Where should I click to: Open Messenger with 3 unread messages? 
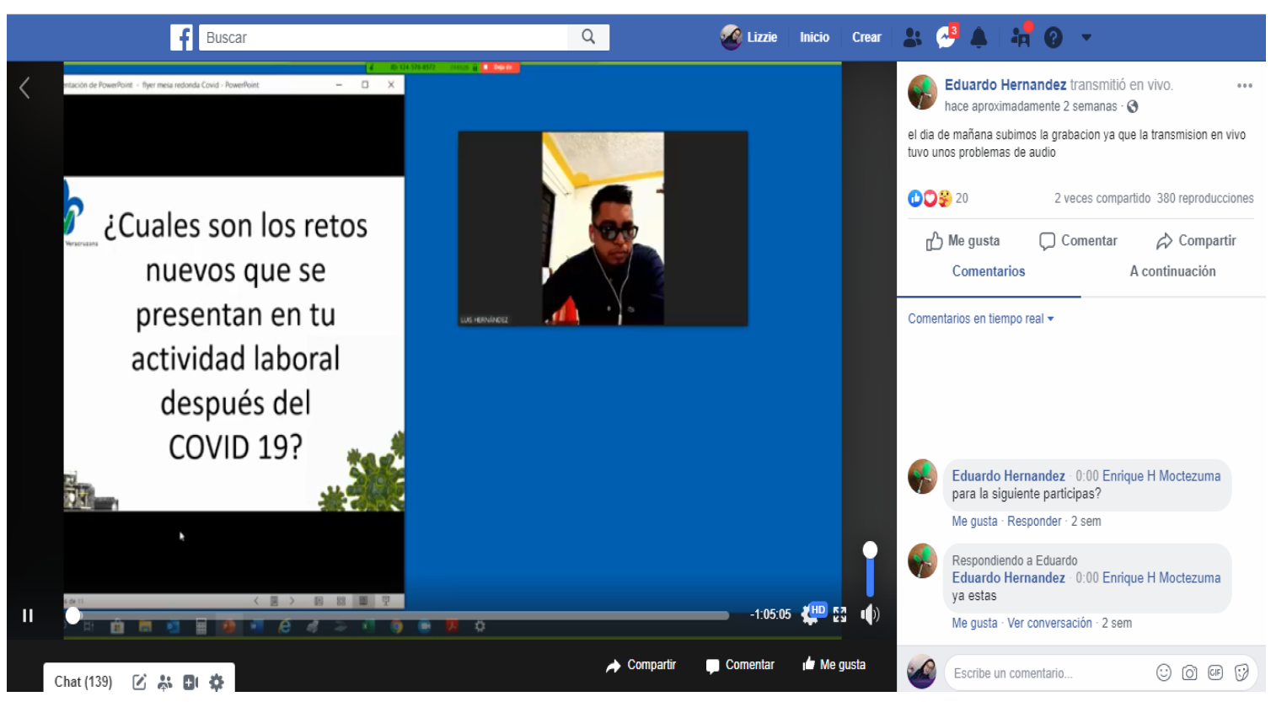pos(946,37)
